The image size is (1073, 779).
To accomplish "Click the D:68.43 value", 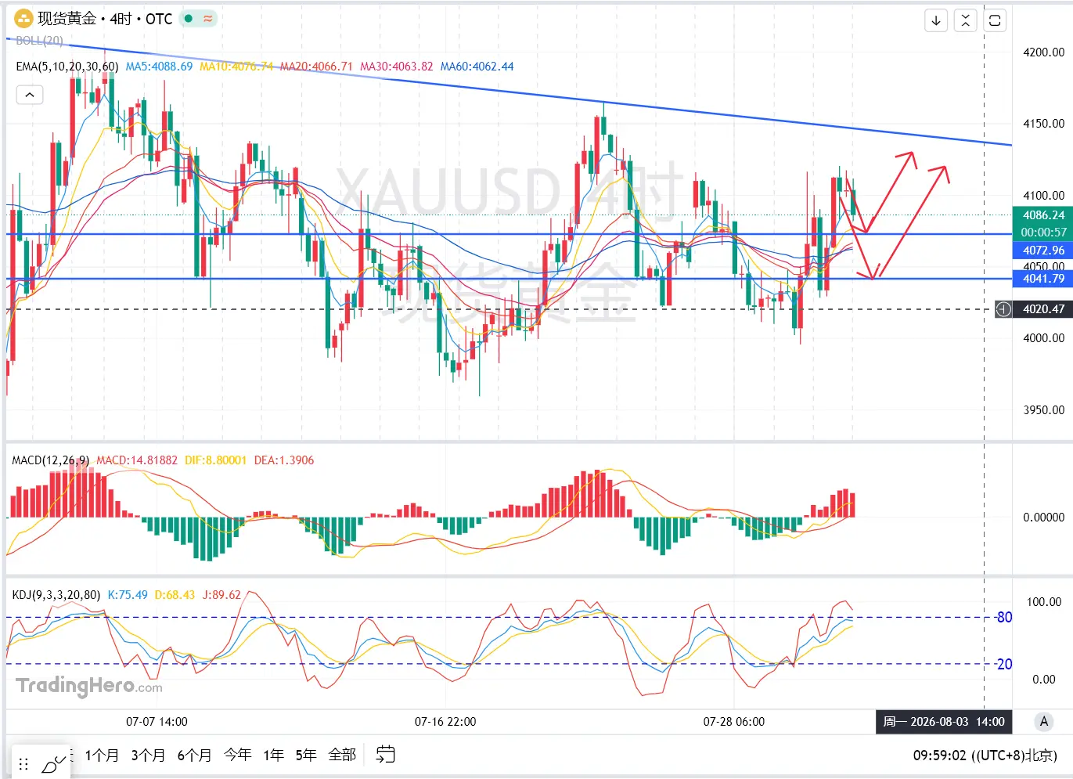I will tap(175, 595).
